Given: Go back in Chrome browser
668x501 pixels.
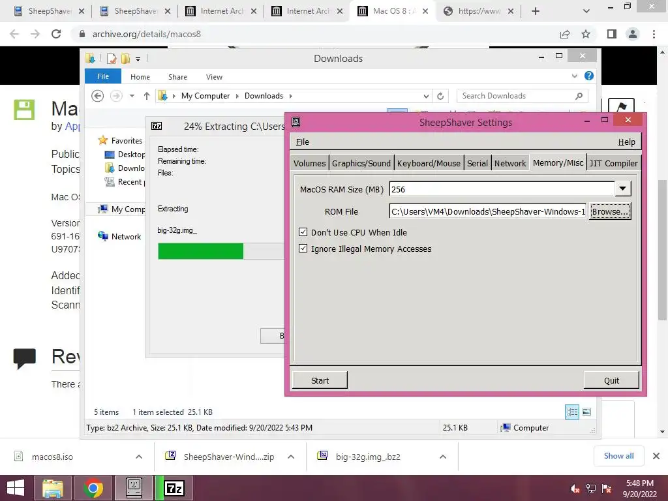Looking at the screenshot, I should 14,34.
